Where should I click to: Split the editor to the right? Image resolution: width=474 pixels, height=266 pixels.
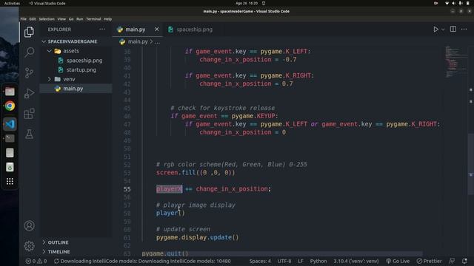[453, 29]
